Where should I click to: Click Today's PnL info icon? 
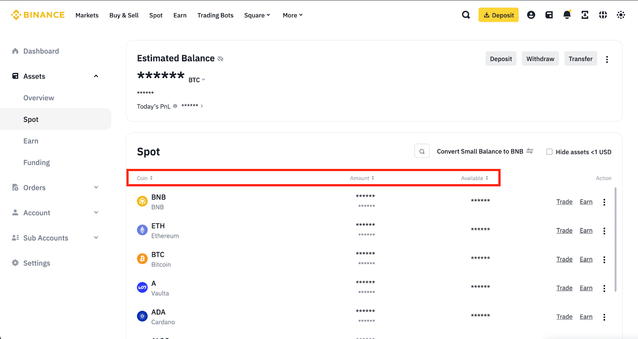tap(175, 106)
